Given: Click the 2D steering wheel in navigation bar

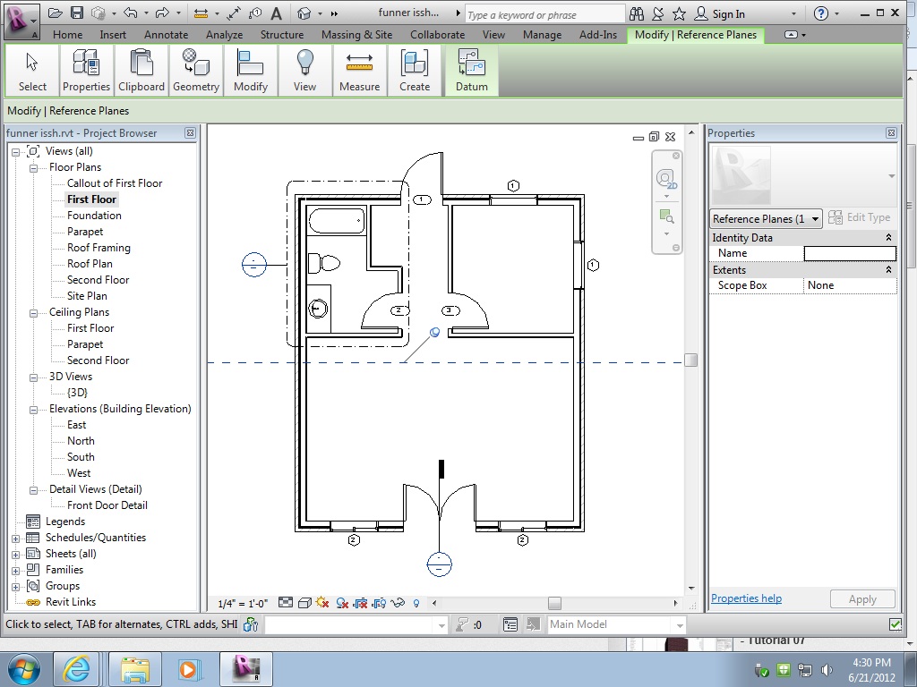Looking at the screenshot, I should [666, 178].
